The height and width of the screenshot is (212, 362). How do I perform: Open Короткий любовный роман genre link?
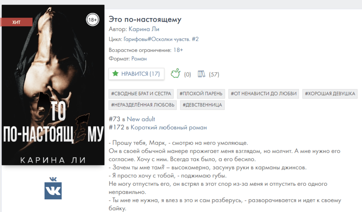(x=169, y=127)
